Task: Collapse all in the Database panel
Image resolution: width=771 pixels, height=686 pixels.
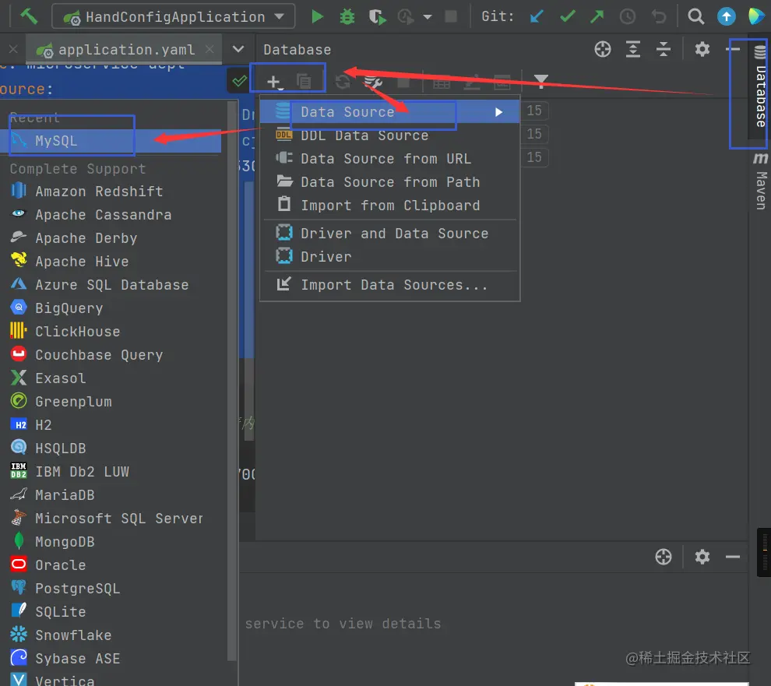Action: coord(664,49)
